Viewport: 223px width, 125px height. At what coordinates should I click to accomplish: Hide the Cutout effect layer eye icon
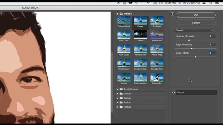[x=174, y=93]
